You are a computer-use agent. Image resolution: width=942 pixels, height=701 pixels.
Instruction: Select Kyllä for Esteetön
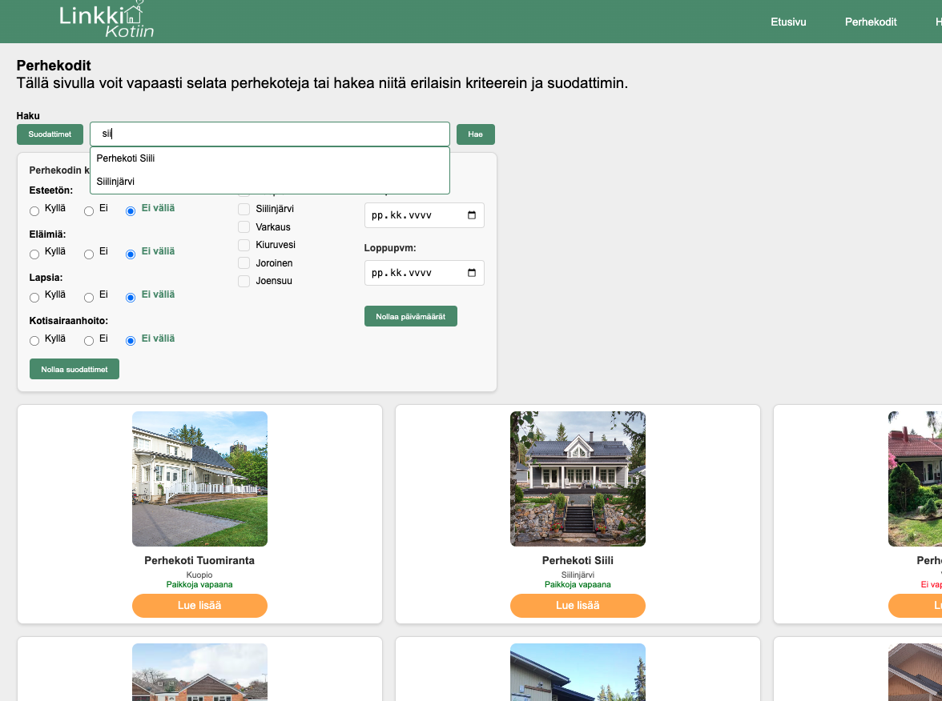click(34, 210)
